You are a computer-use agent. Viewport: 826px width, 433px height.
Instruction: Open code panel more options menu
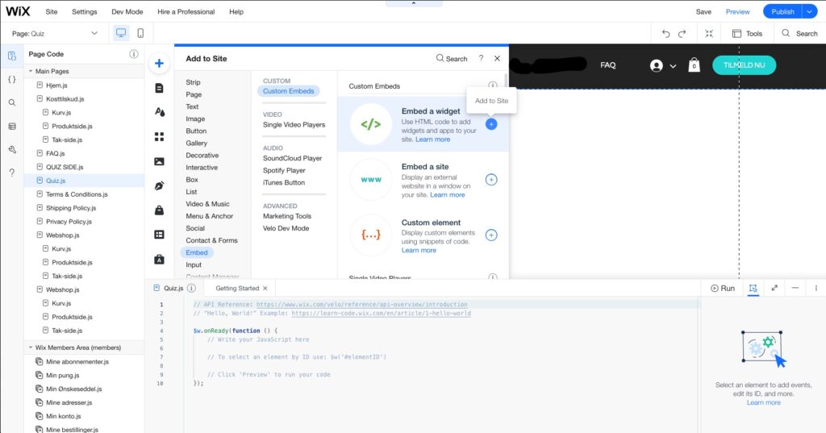point(816,288)
